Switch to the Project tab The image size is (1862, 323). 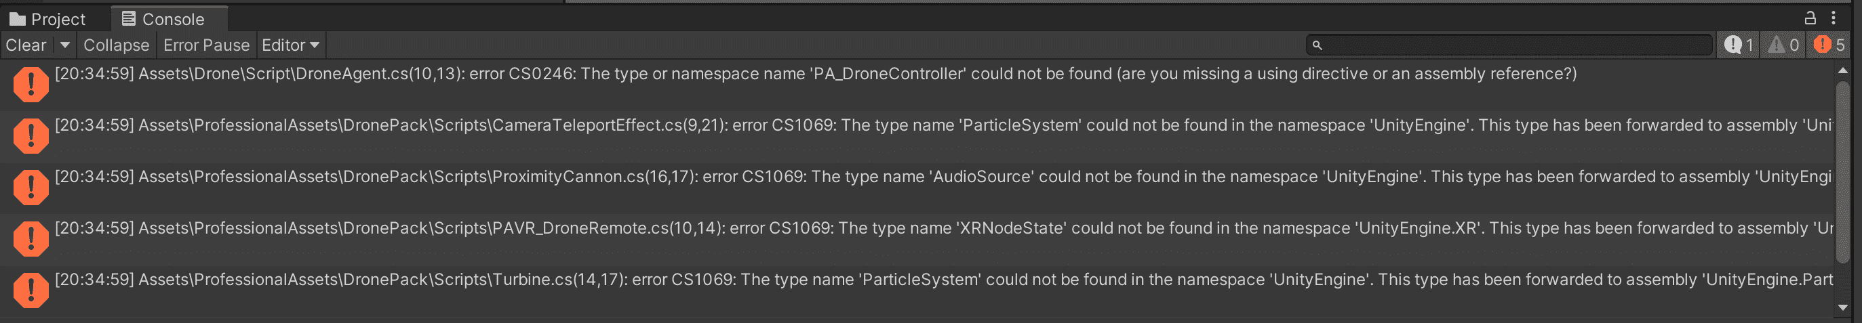coord(47,19)
